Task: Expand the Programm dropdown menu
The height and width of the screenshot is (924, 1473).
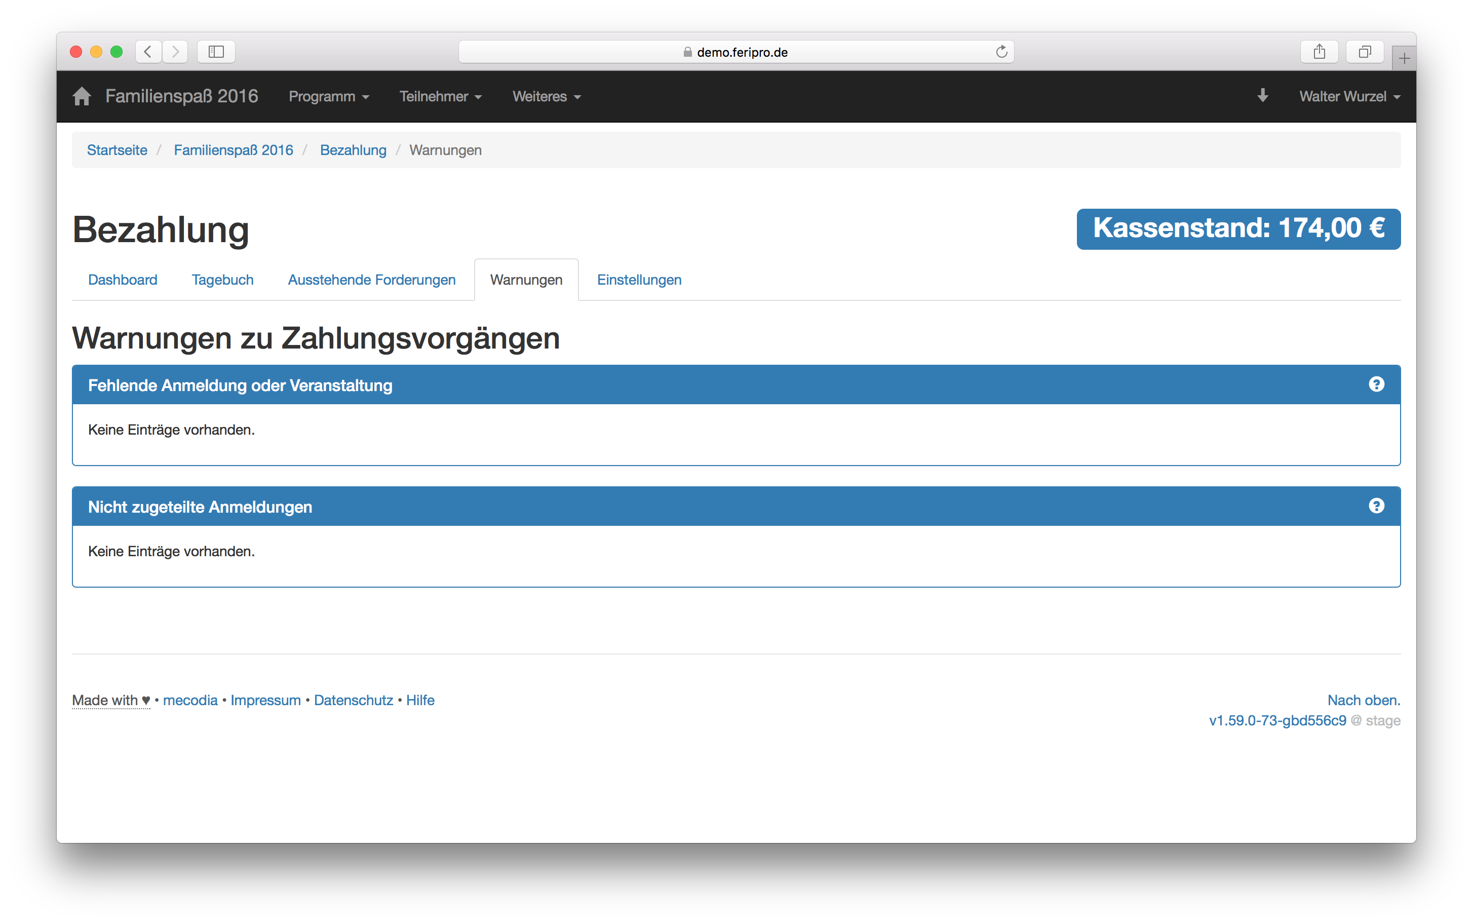Action: pyautogui.click(x=329, y=97)
